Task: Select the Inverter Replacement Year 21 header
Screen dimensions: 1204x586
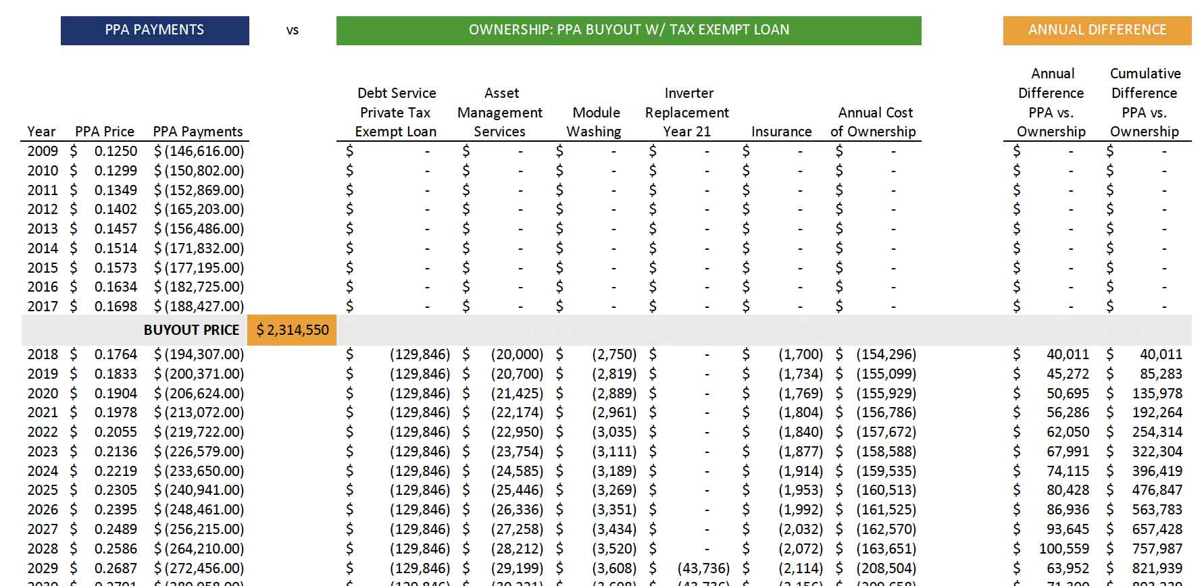Action: click(x=687, y=112)
